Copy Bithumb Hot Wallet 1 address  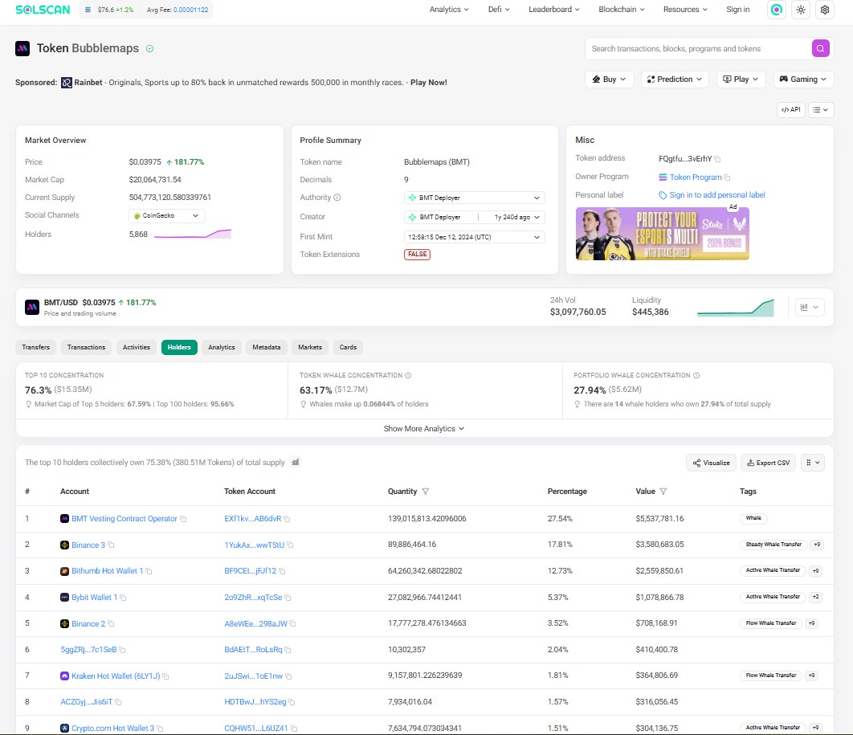149,571
